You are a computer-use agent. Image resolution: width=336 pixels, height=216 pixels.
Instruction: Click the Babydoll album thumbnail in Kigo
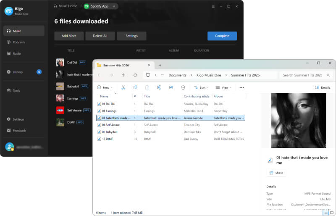pyautogui.click(x=60, y=87)
